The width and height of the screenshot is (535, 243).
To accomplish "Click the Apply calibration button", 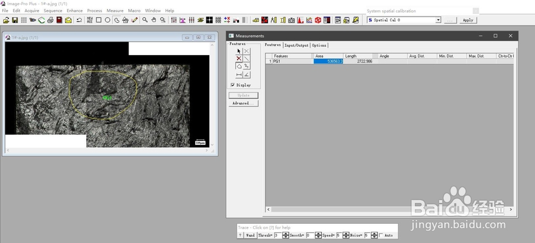I will coord(468,20).
